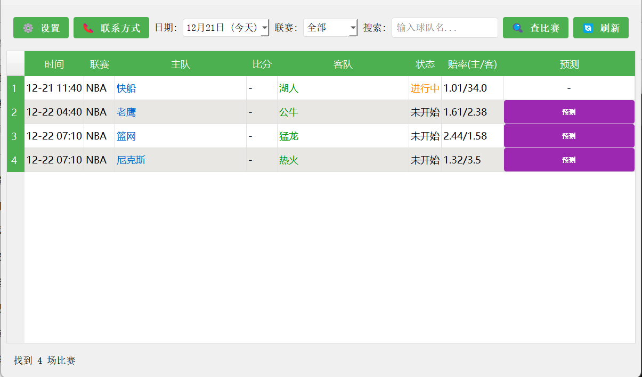Open the away team link 湖人
Viewport: 642px width, 377px height.
pyautogui.click(x=289, y=88)
